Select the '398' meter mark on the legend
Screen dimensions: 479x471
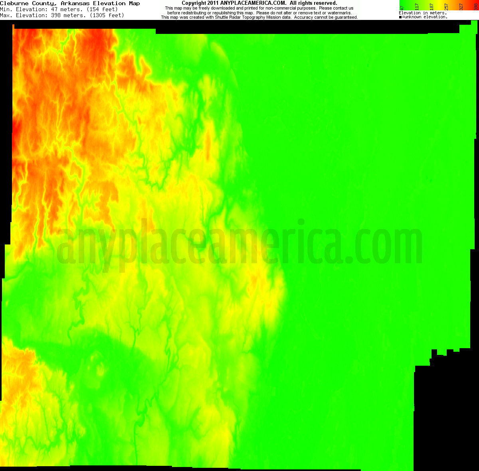[x=475, y=7]
